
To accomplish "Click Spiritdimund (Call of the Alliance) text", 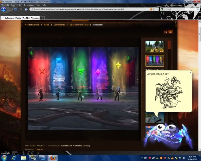I will pos(76,146).
